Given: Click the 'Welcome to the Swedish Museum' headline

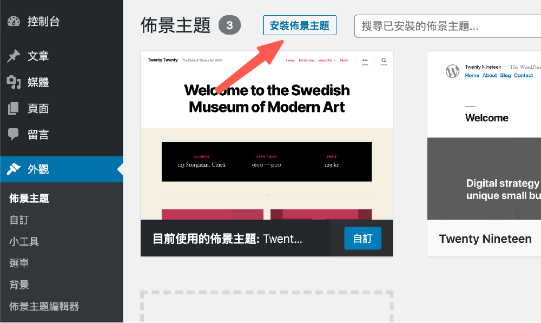Looking at the screenshot, I should [x=267, y=98].
